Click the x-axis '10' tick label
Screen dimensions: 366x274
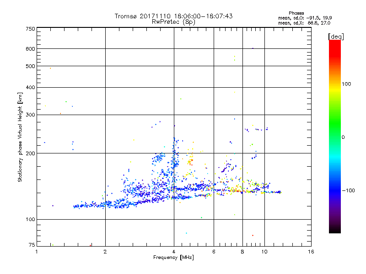264,252
